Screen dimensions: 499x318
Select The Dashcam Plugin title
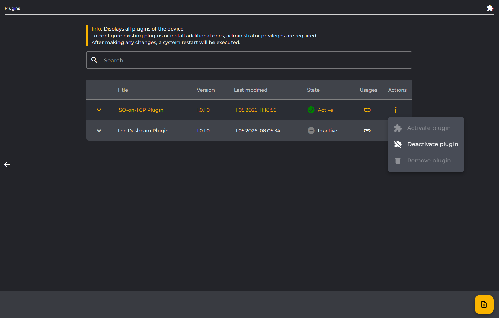click(x=143, y=131)
